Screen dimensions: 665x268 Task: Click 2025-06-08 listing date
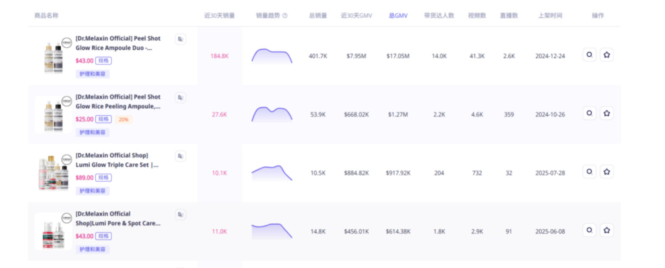point(550,231)
